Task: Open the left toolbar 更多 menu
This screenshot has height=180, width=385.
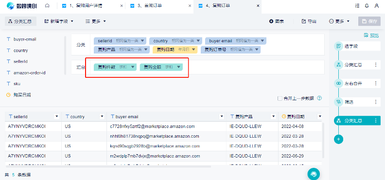Action: click(x=96, y=21)
